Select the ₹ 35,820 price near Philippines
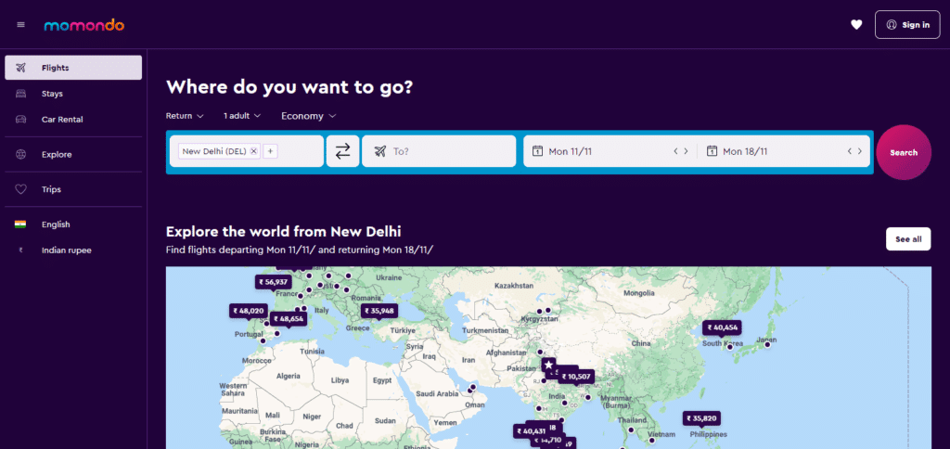The height and width of the screenshot is (449, 950). click(x=702, y=418)
